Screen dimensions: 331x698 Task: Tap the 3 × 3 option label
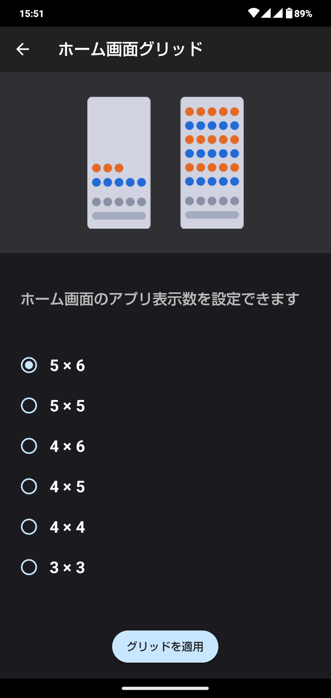(x=68, y=568)
